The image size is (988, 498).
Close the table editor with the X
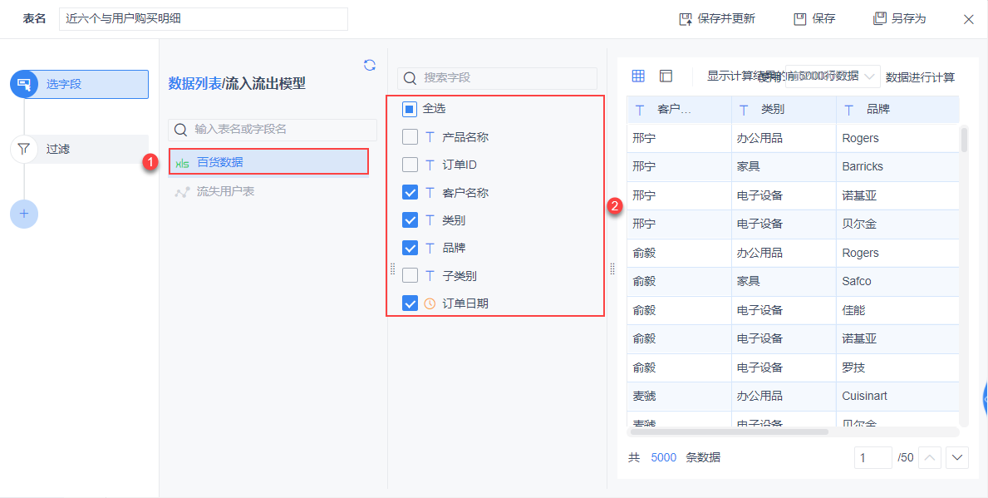pyautogui.click(x=968, y=19)
